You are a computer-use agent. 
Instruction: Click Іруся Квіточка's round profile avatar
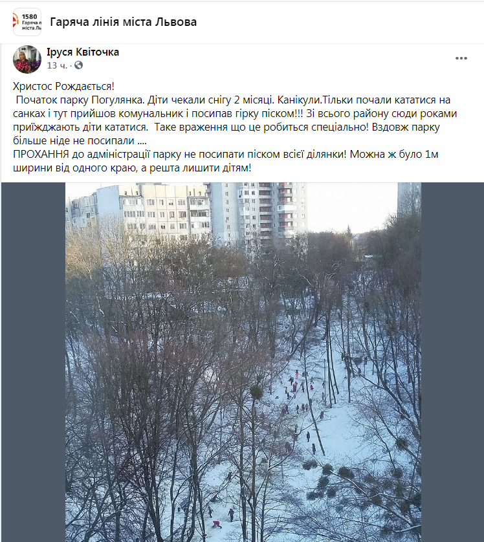(27, 59)
